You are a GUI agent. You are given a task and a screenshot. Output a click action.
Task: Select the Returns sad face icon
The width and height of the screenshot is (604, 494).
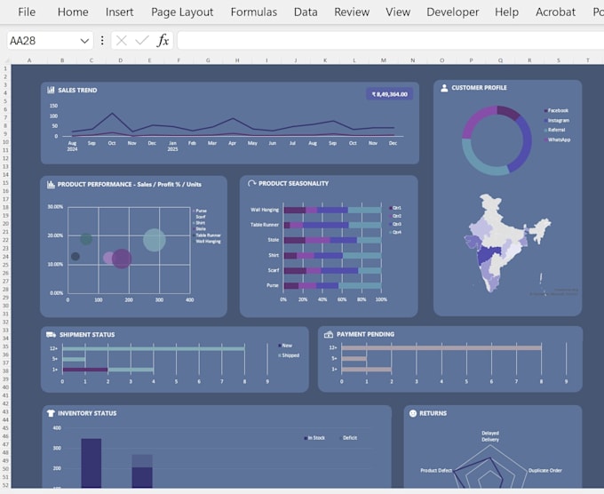[413, 413]
